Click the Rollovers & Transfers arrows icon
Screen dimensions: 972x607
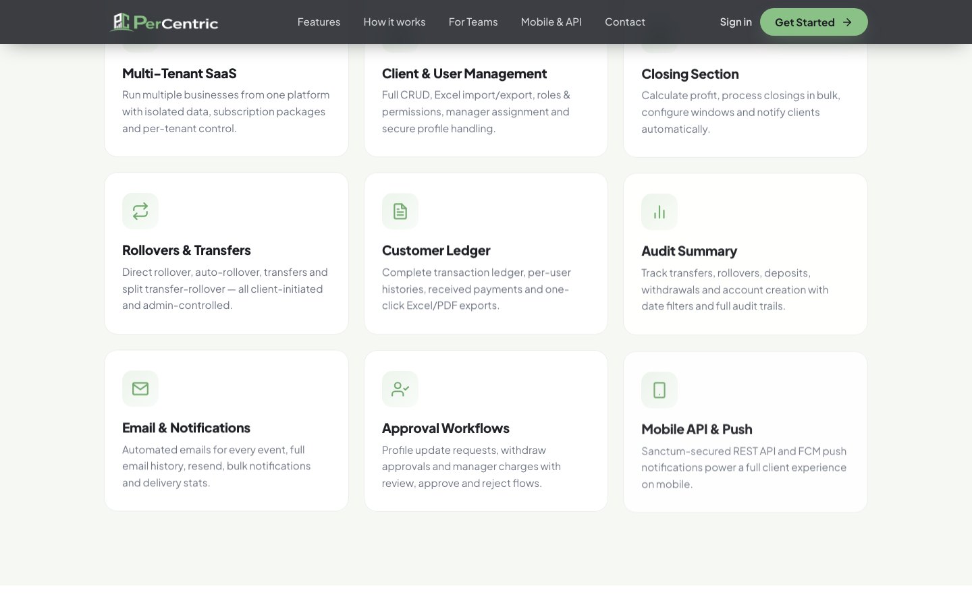[140, 211]
